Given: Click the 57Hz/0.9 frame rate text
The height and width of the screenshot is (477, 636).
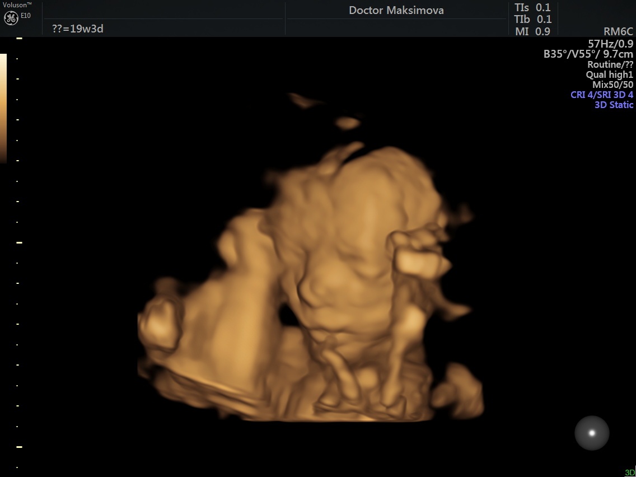Looking at the screenshot, I should click(x=610, y=44).
